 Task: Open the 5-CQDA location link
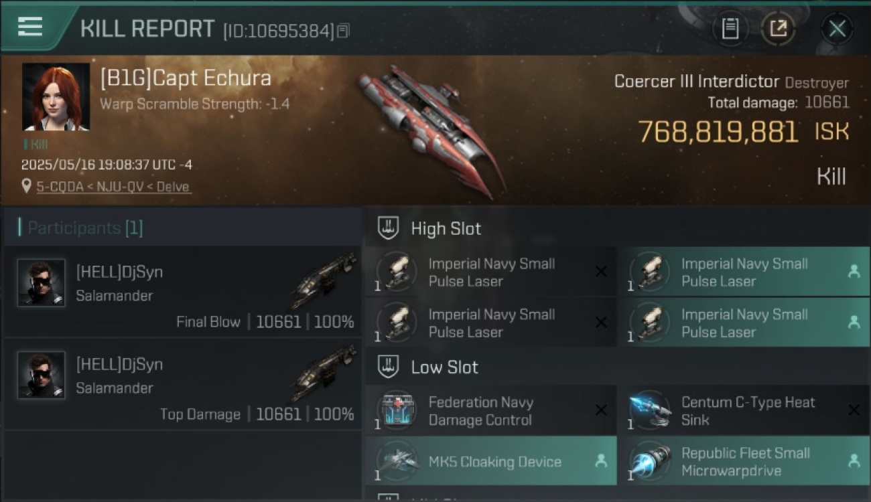[114, 187]
